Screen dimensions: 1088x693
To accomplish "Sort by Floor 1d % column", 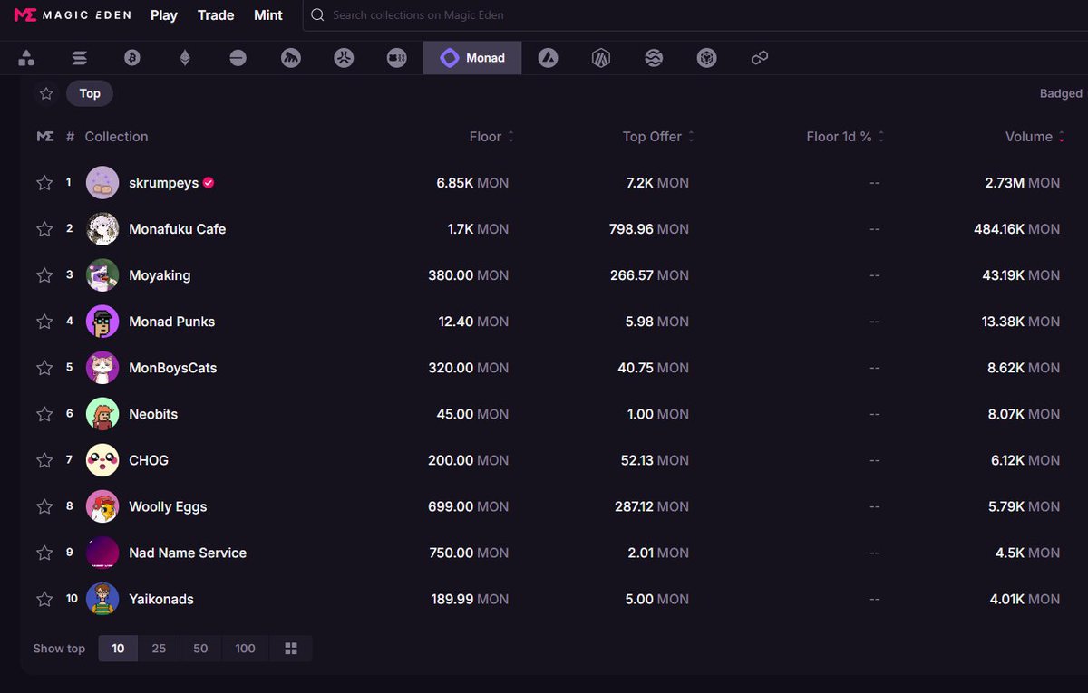I will (845, 137).
